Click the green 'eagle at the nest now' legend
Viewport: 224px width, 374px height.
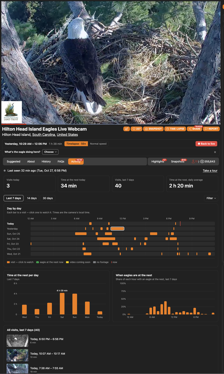coord(50,262)
